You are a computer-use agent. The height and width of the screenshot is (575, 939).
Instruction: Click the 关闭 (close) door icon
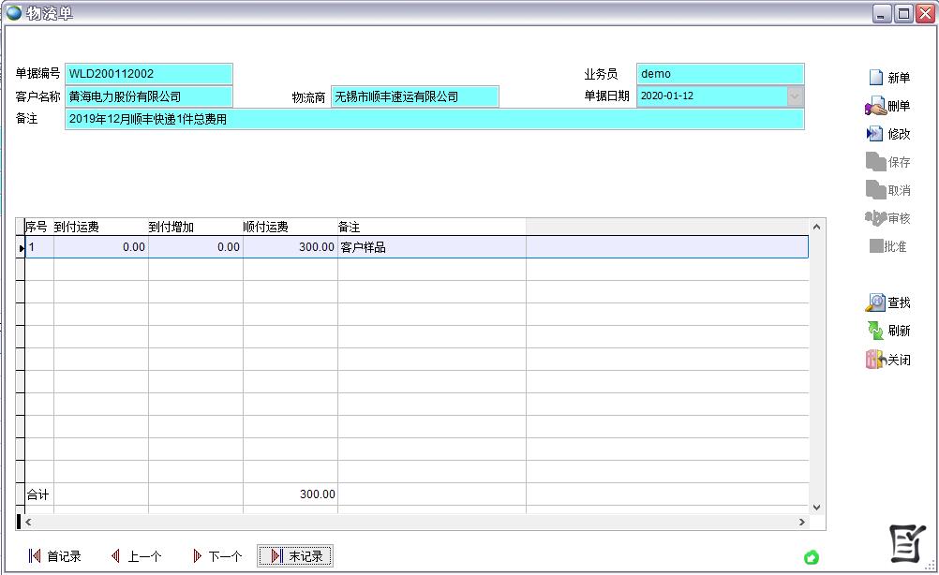click(875, 360)
